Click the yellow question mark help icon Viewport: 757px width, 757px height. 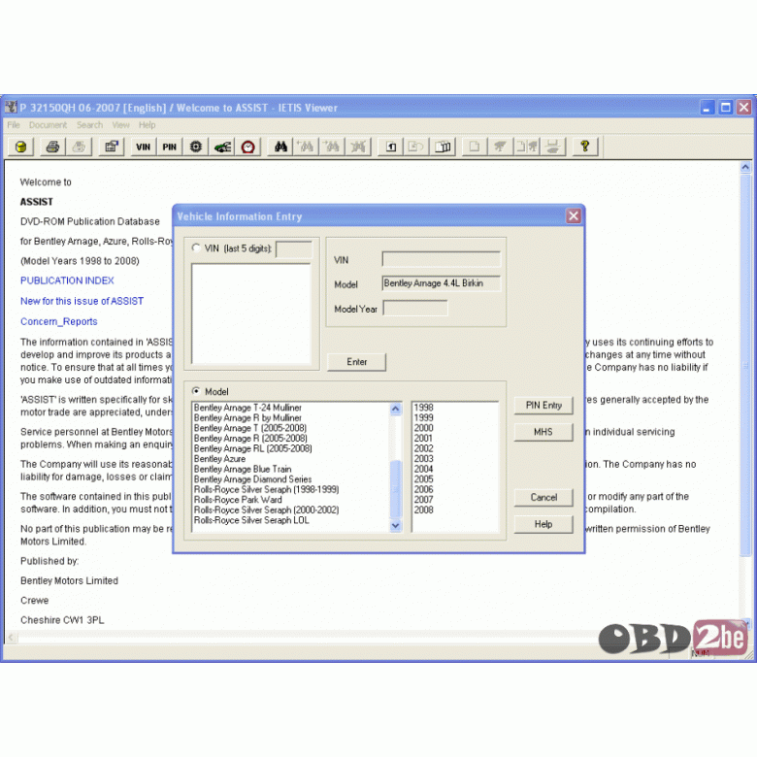click(585, 147)
